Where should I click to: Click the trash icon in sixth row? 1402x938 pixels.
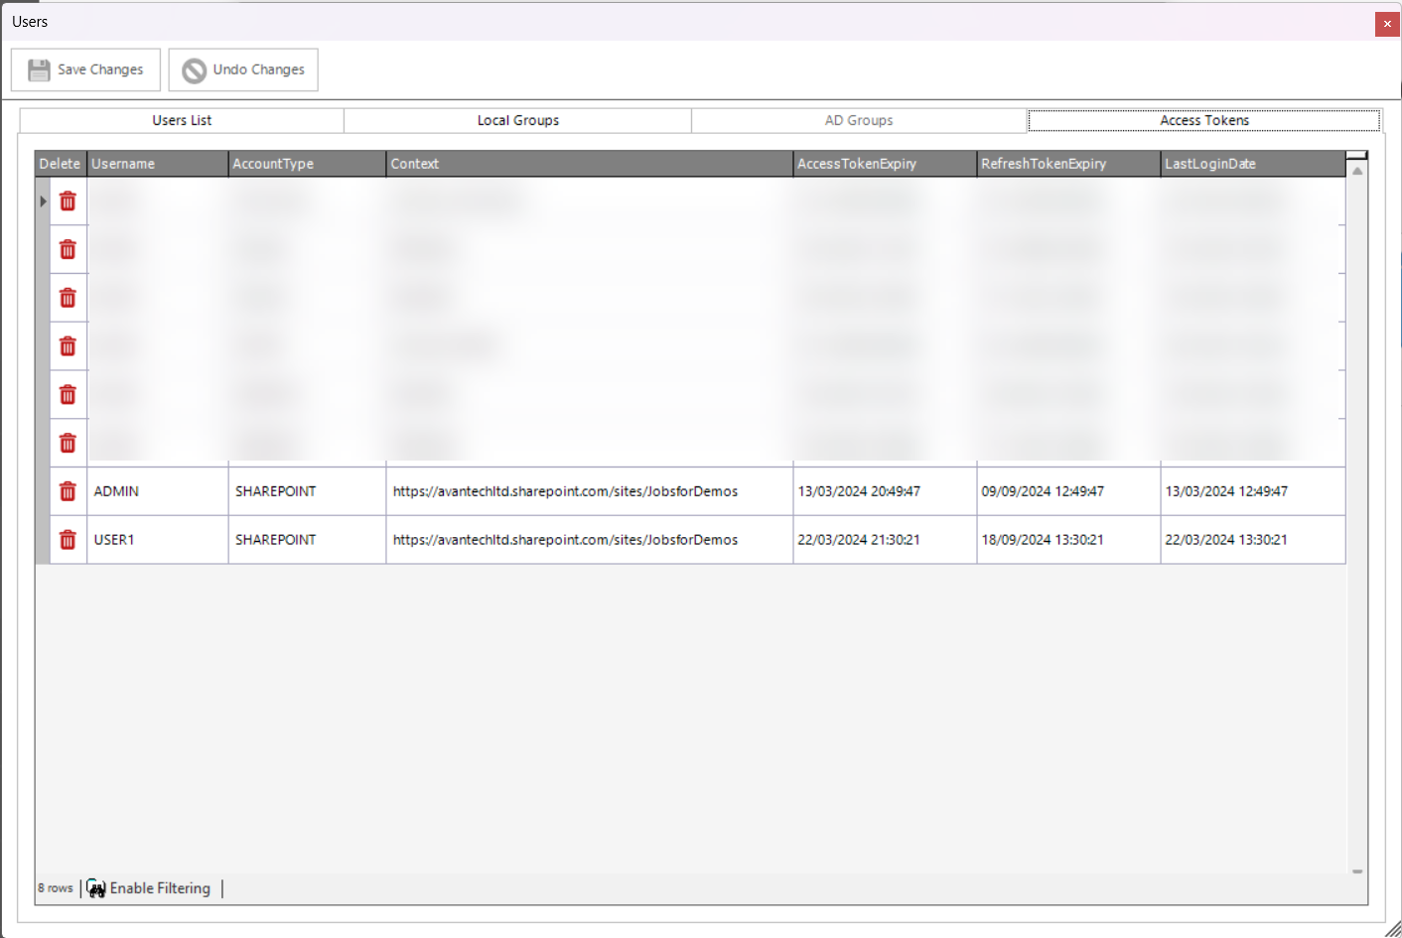point(68,443)
